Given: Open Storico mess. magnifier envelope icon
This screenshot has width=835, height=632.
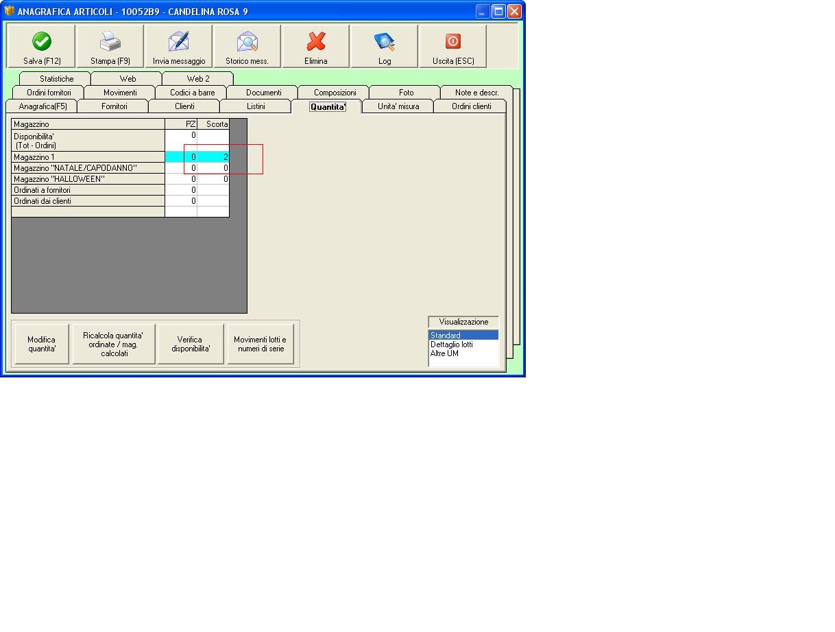Looking at the screenshot, I should point(247,42).
